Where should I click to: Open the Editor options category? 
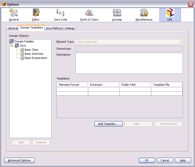pyautogui.click(x=36, y=15)
